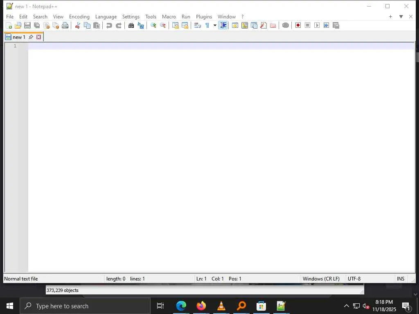419x314 pixels.
Task: Click the Print toolbar icon
Action: point(65,25)
